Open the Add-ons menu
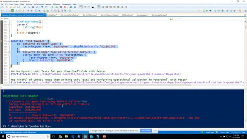 pos(29,4)
